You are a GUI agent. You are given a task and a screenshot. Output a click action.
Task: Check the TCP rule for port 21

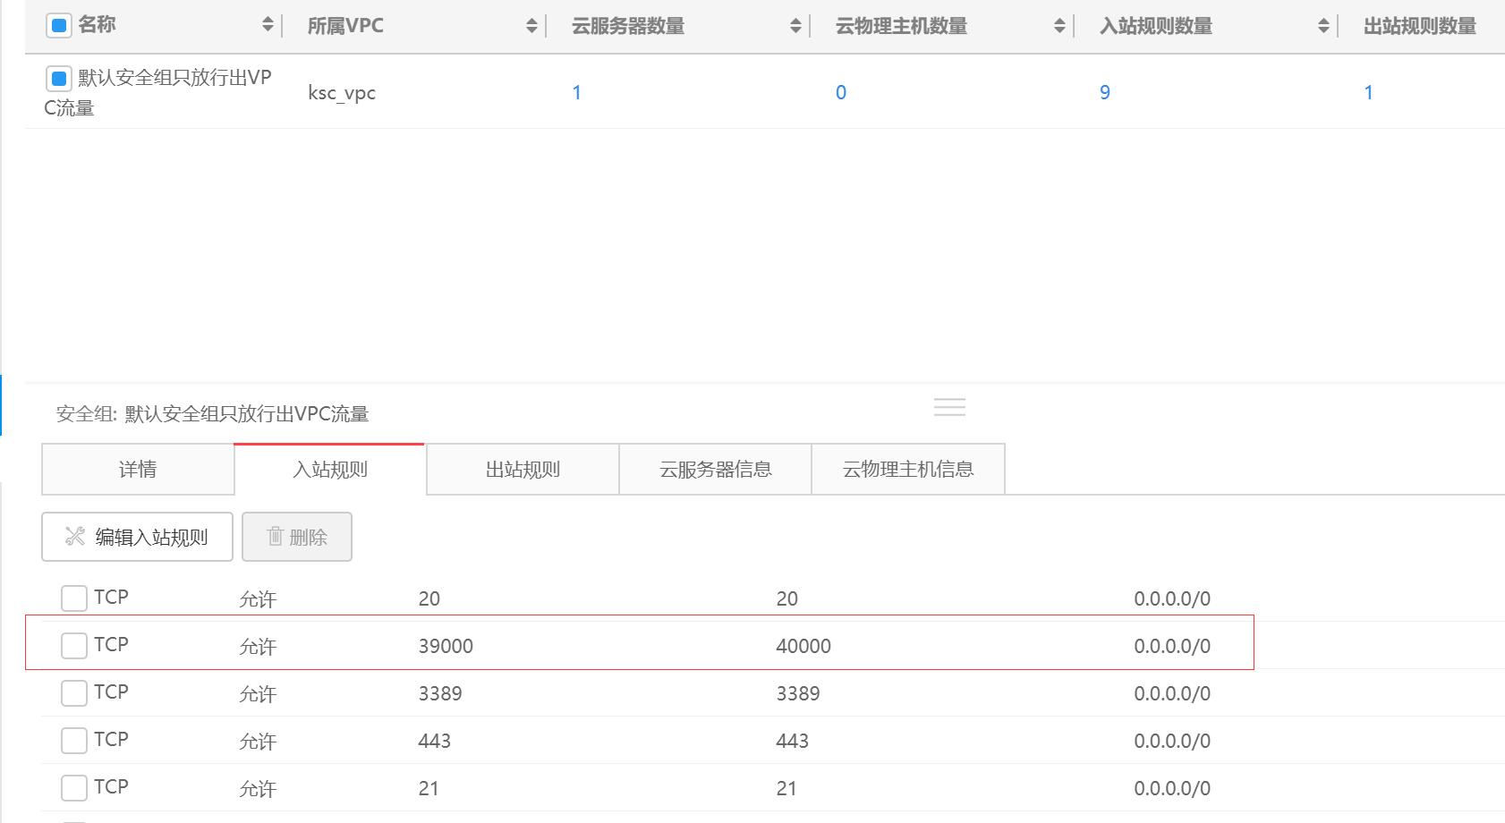[74, 787]
